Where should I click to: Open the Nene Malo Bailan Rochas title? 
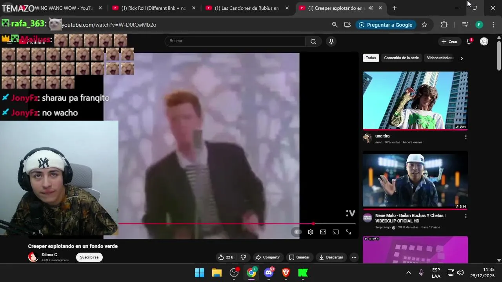pos(410,218)
